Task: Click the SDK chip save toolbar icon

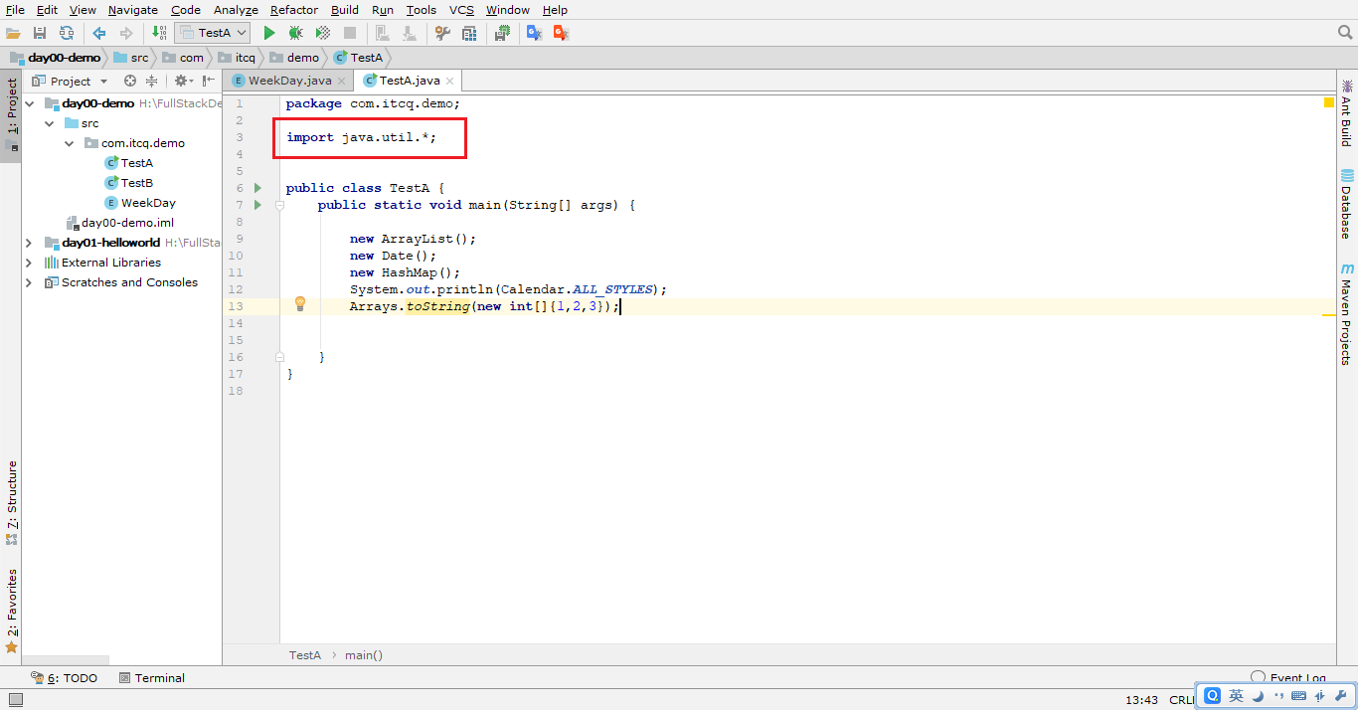Action: tap(503, 33)
